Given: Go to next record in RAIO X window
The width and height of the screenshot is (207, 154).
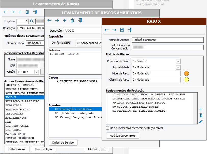Looking at the screenshot, I should [x=114, y=30].
